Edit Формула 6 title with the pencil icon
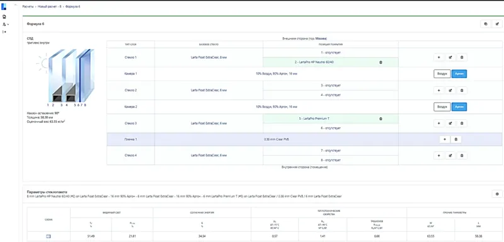The width and height of the screenshot is (504, 242). tap(497, 24)
